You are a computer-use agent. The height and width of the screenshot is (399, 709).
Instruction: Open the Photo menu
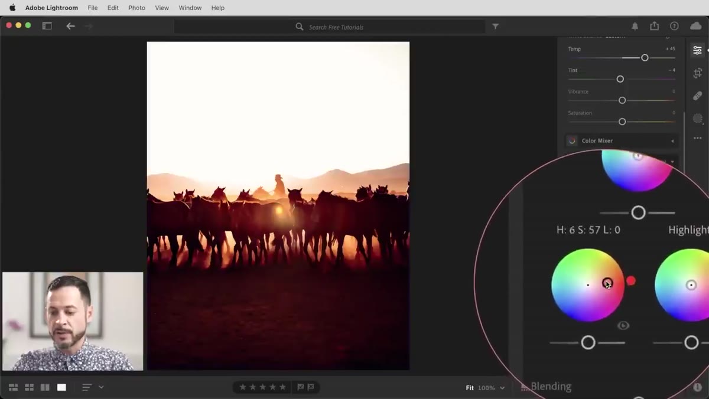click(136, 8)
